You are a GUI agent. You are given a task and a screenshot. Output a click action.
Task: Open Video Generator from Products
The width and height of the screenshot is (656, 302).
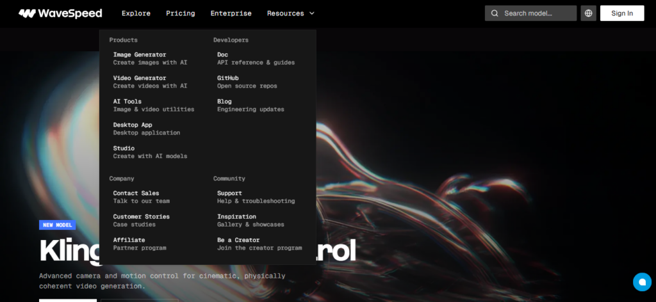pyautogui.click(x=150, y=82)
